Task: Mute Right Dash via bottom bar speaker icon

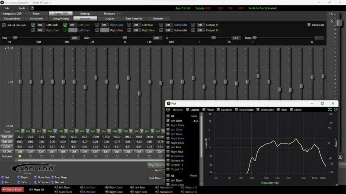Action: tap(56, 192)
